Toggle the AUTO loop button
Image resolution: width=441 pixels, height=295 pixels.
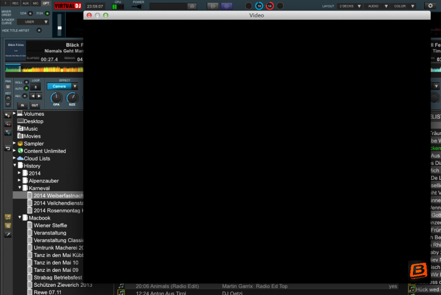click(26, 88)
